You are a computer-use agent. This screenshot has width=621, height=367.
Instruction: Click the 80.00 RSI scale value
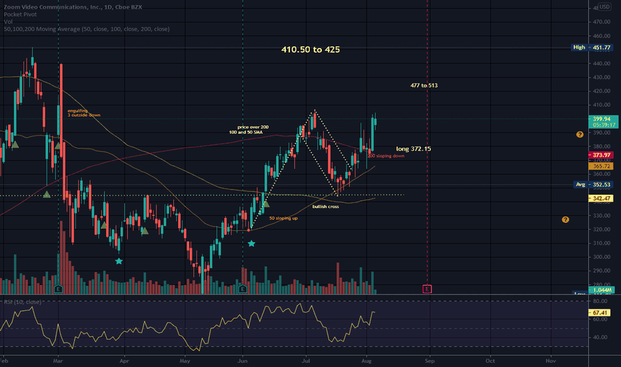pyautogui.click(x=600, y=301)
